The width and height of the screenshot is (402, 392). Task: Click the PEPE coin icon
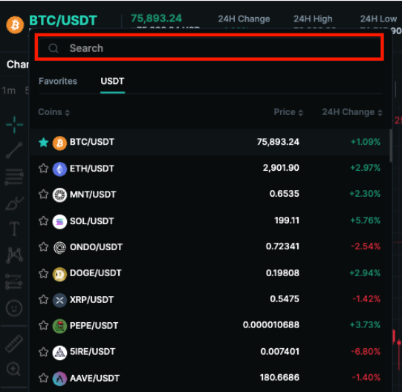pos(59,326)
